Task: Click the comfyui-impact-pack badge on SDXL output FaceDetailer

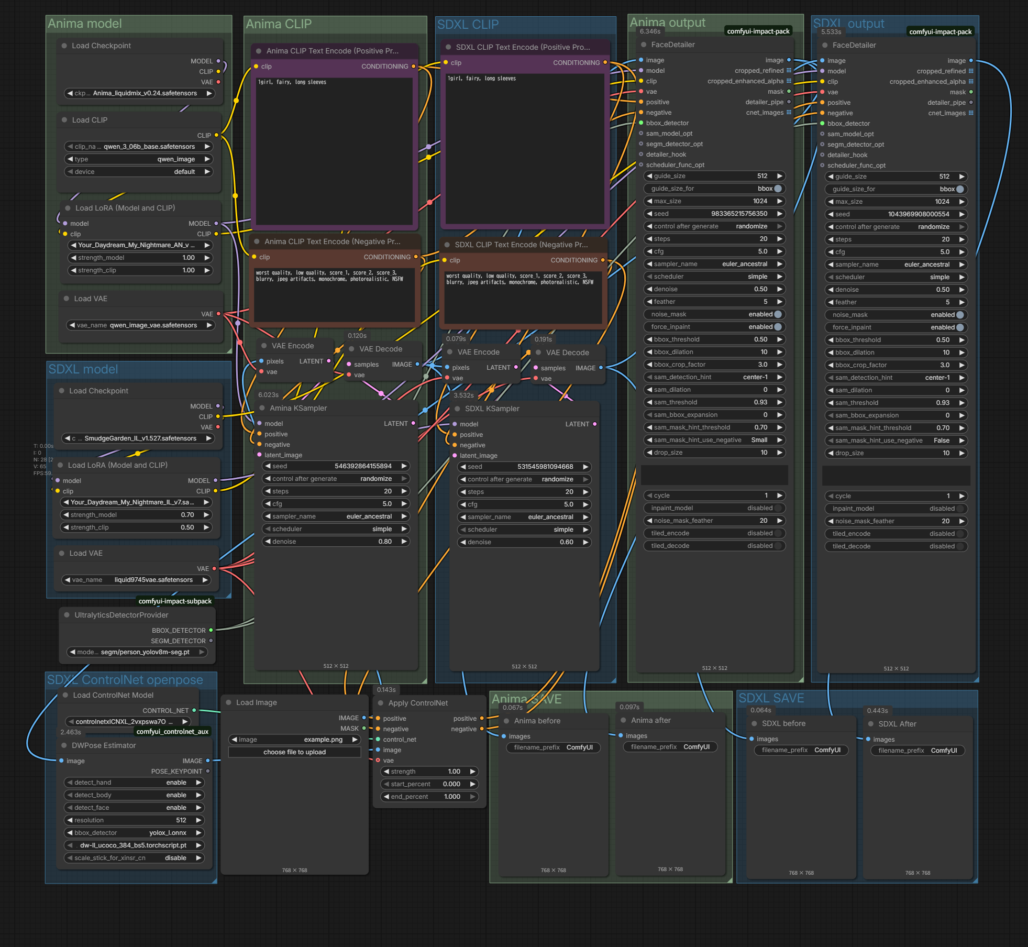Action: coord(941,32)
